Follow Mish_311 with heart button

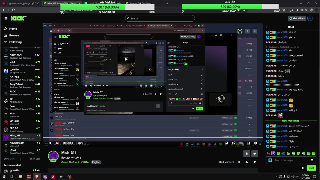tap(255, 154)
